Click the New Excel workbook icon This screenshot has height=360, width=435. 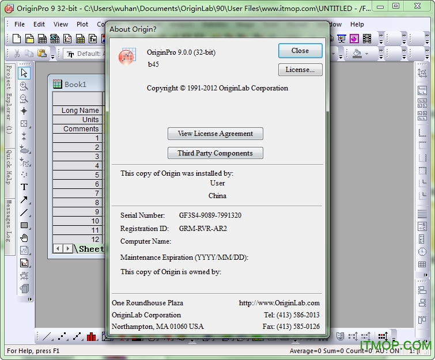55,39
